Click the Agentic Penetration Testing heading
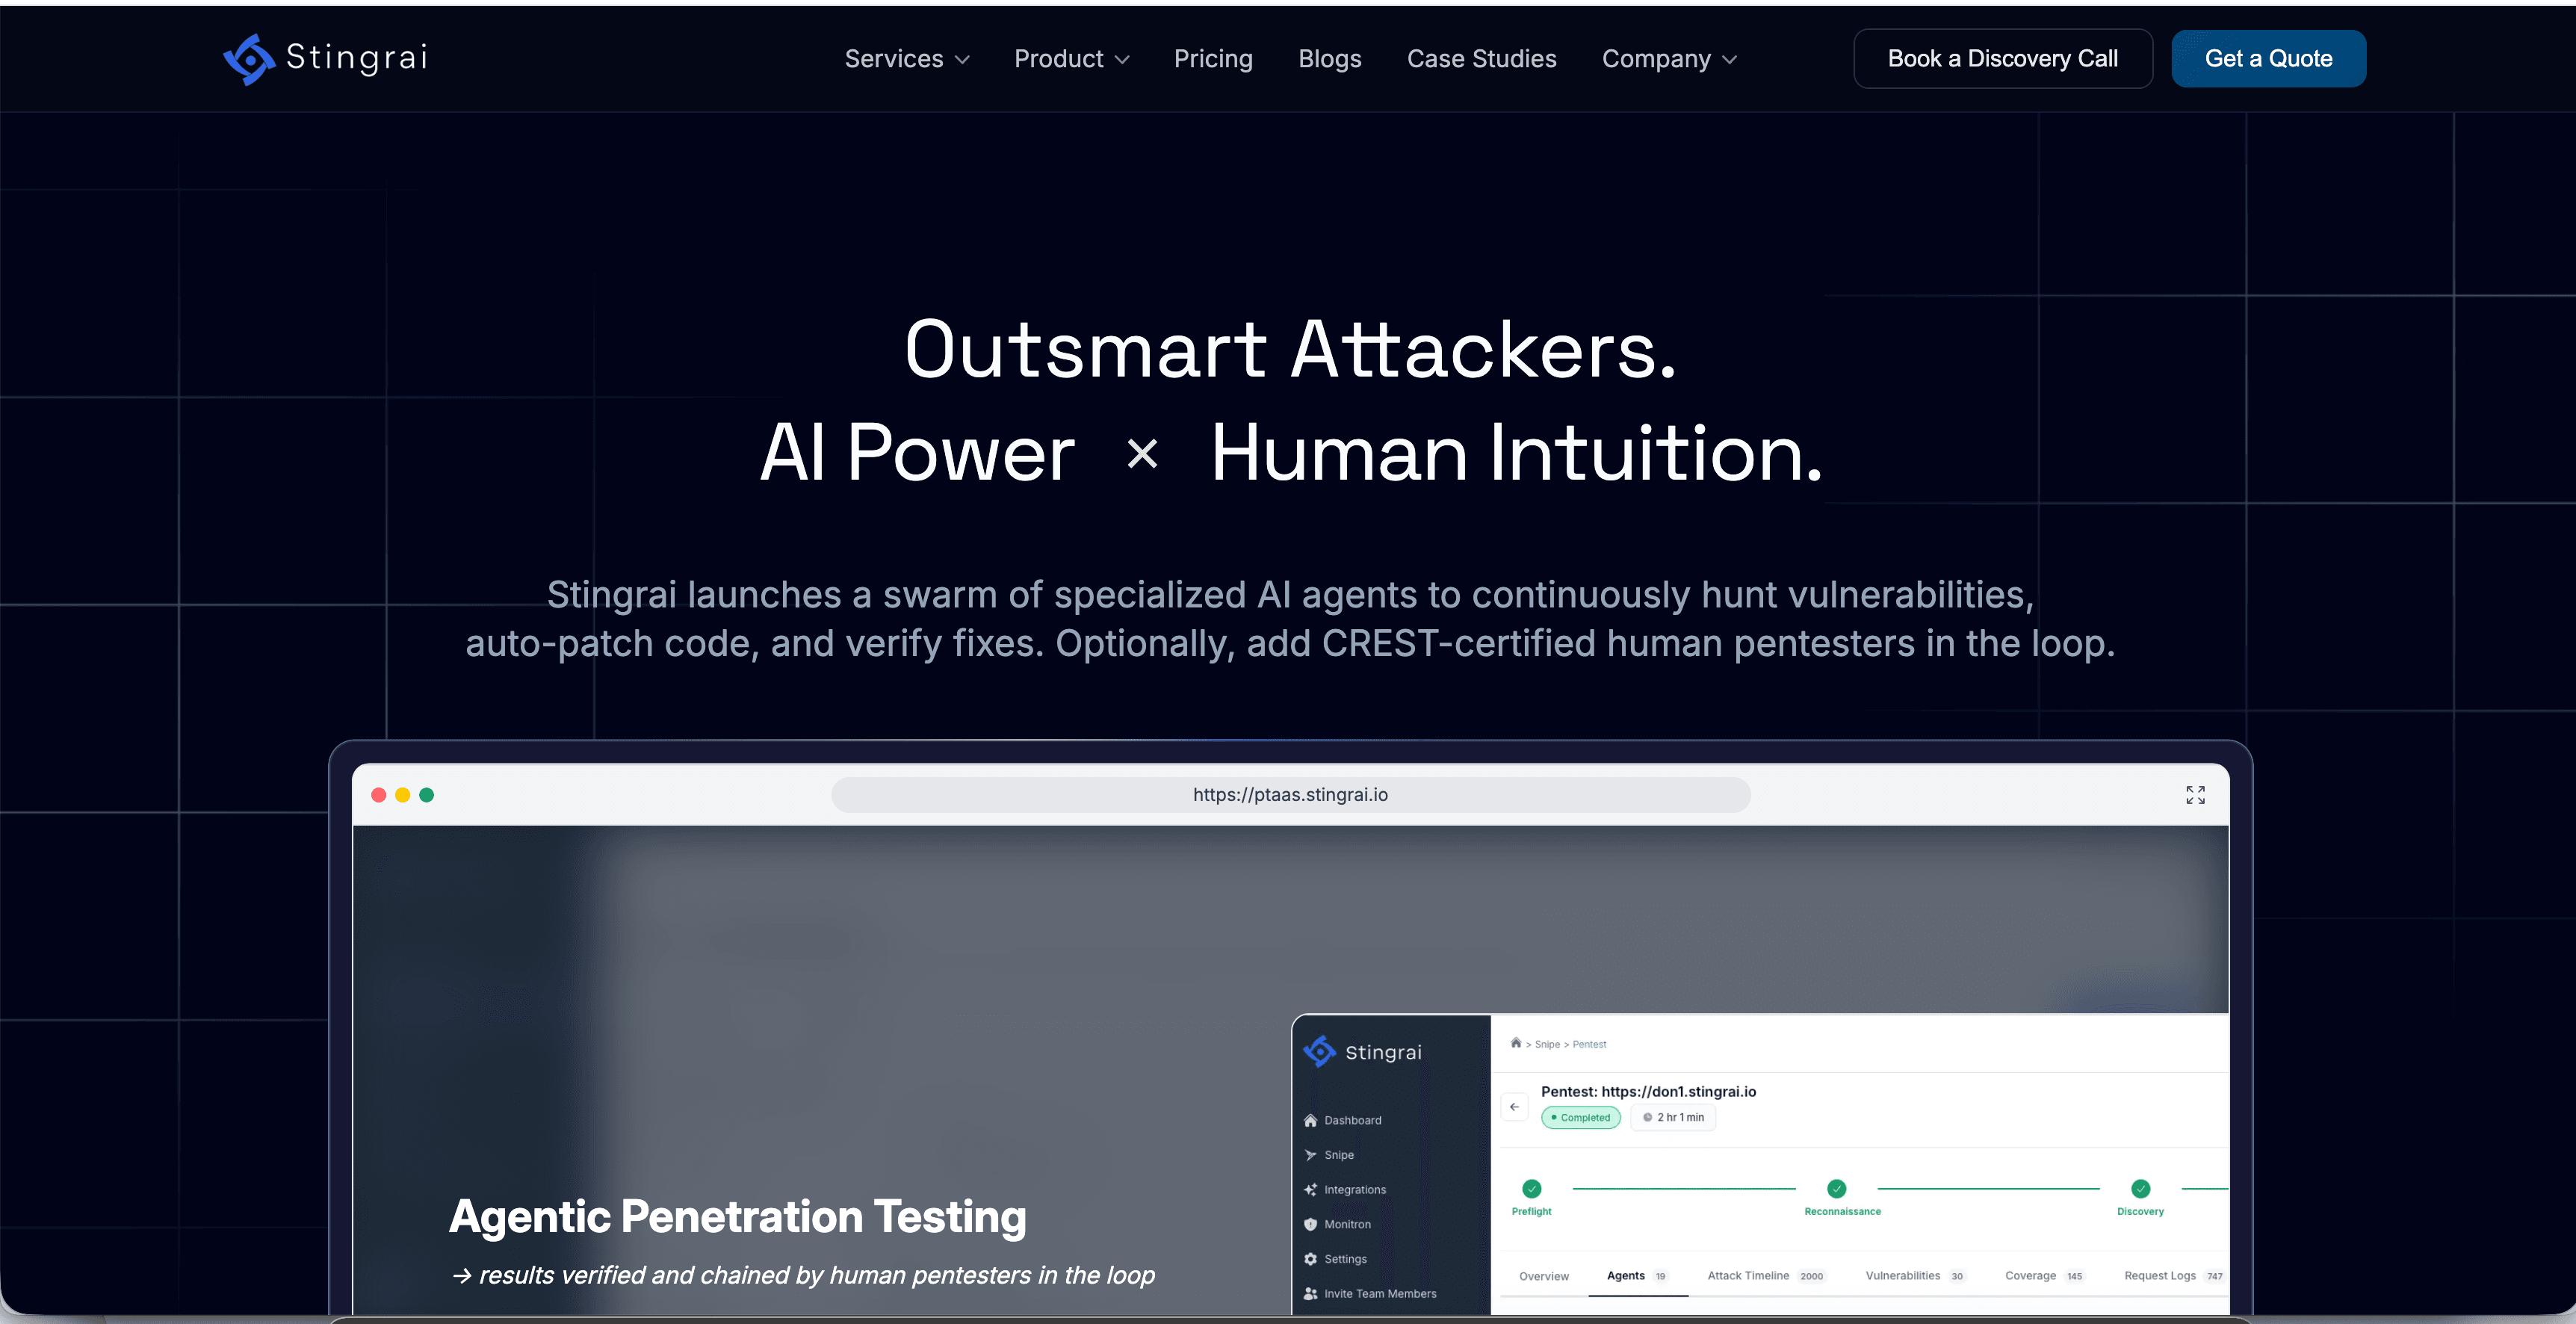Screen dimensions: 2576x1324 coord(738,1217)
